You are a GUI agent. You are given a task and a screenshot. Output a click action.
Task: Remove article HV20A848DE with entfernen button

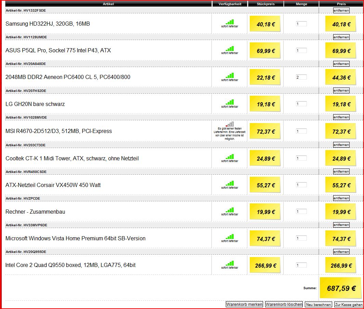pos(341,64)
